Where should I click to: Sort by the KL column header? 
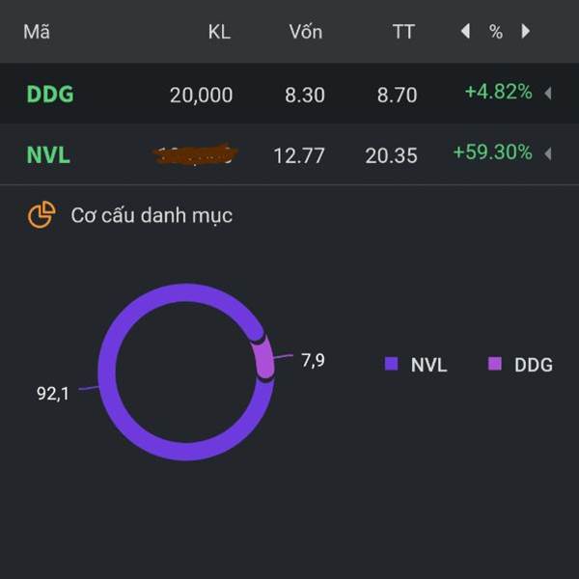click(x=219, y=32)
